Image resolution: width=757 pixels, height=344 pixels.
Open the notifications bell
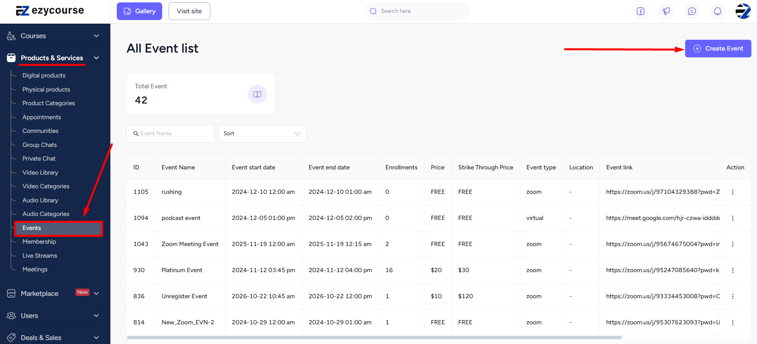click(718, 11)
